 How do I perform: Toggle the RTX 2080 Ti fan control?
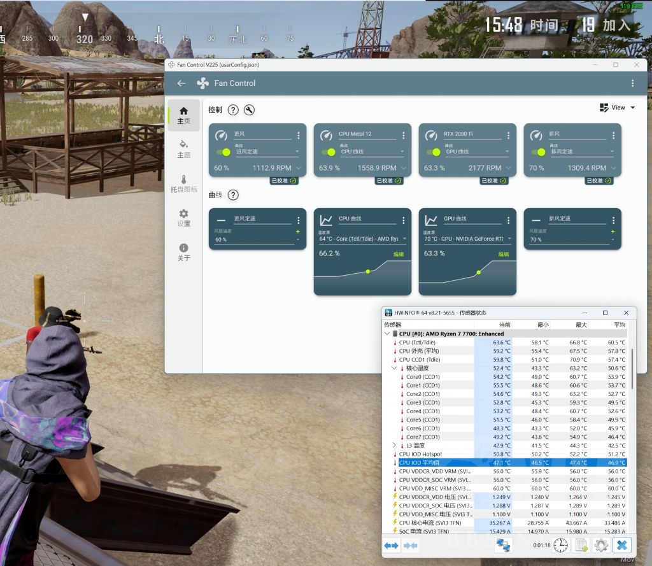(x=437, y=152)
